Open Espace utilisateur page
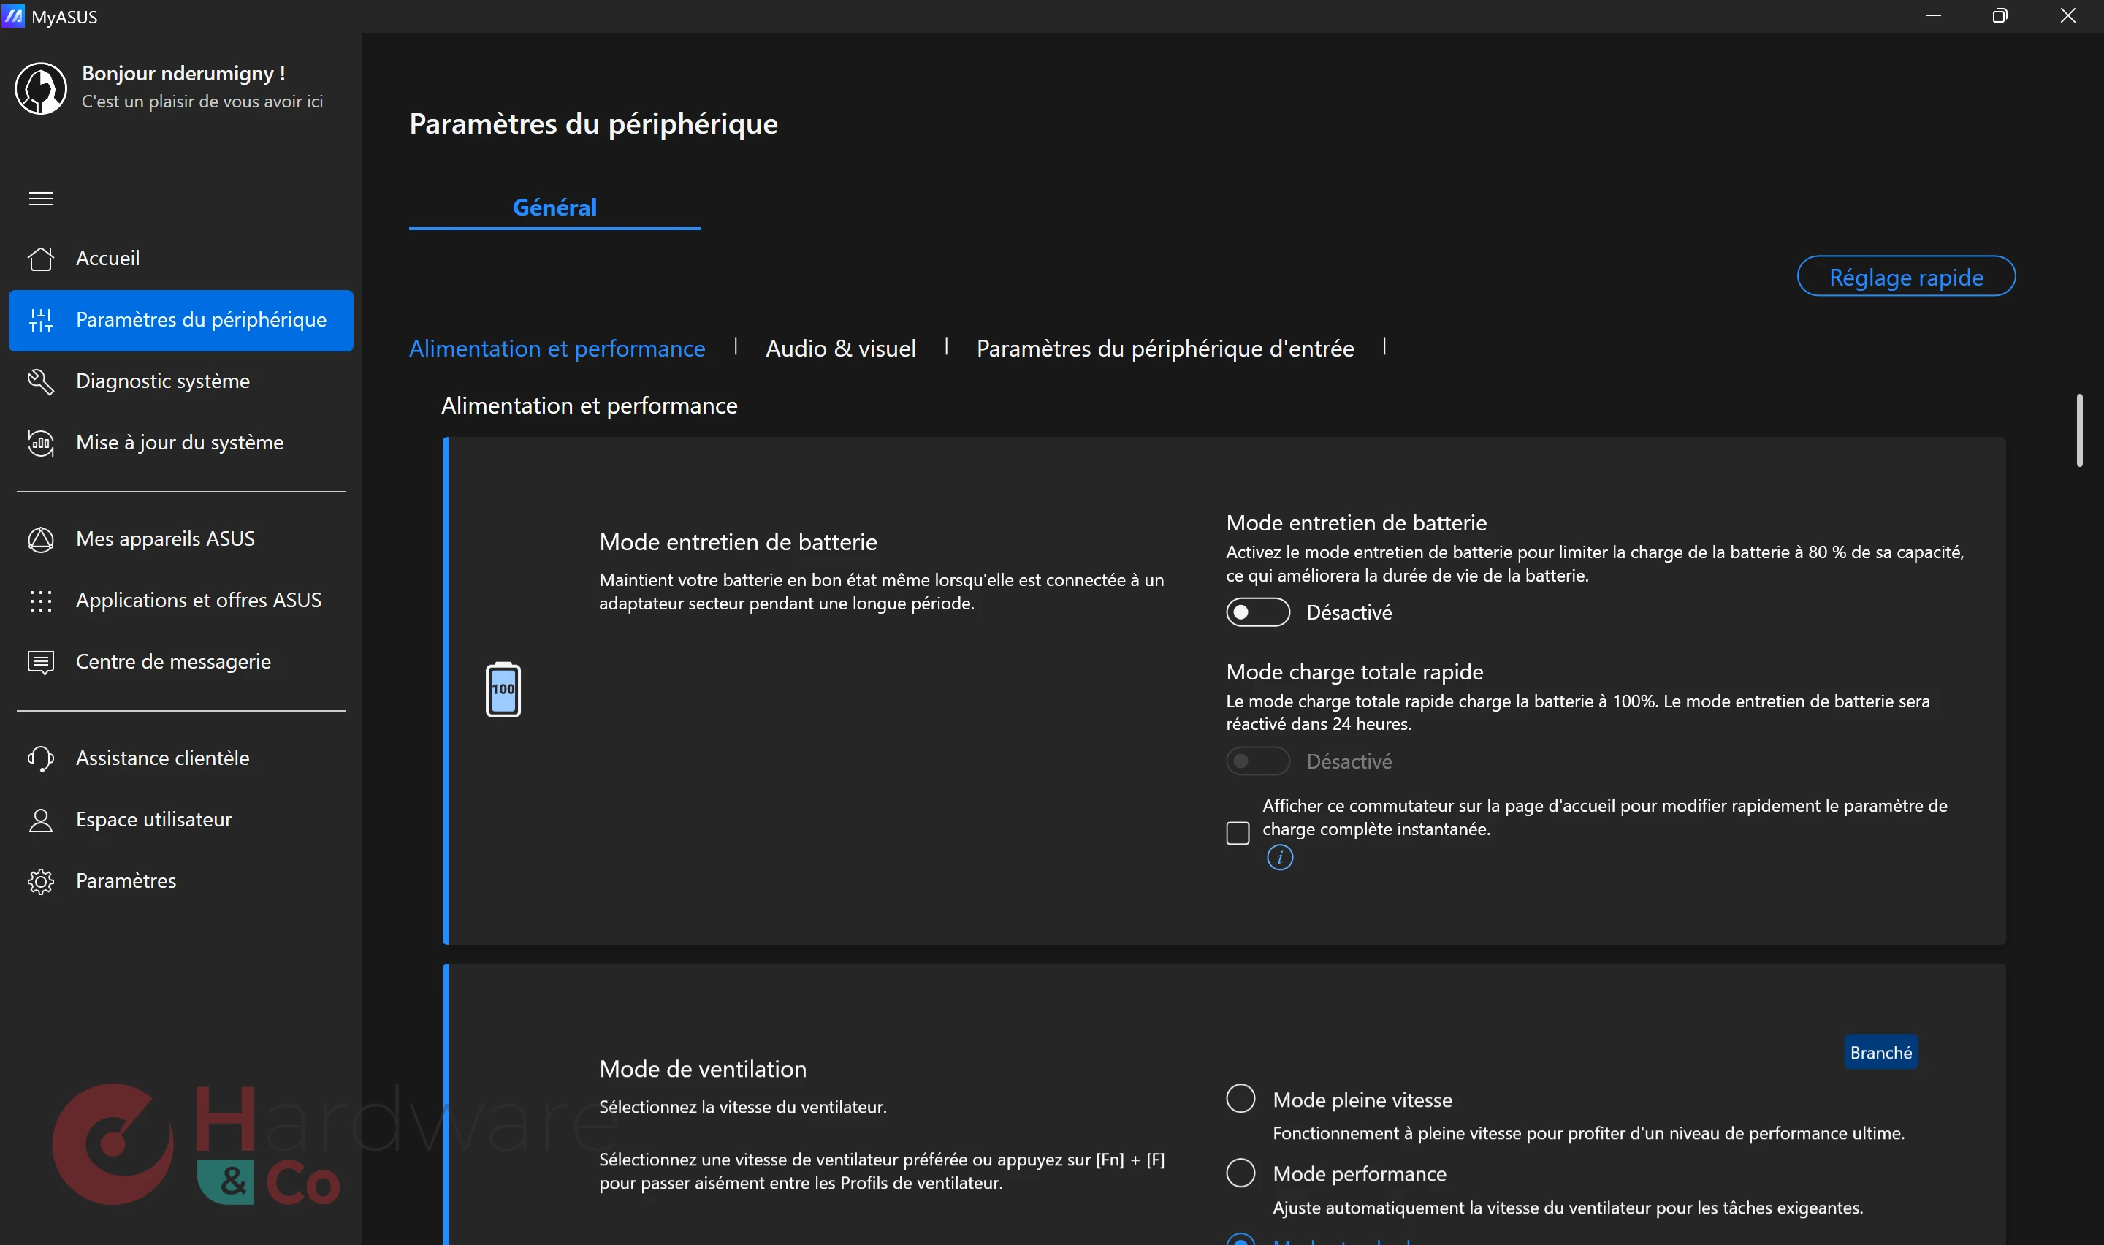The height and width of the screenshot is (1245, 2104). [x=180, y=820]
